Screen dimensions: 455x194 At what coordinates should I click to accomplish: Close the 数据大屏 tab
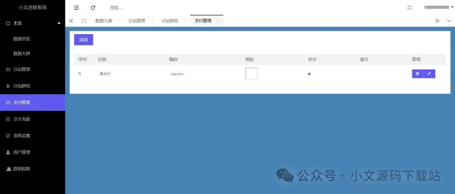point(119,21)
